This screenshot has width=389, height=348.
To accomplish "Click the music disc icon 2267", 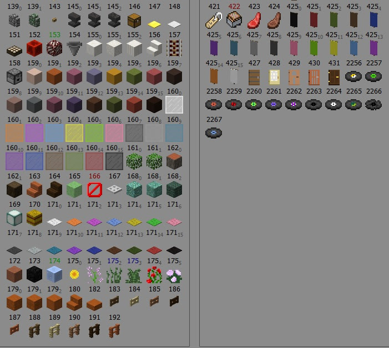I will click(x=214, y=133).
